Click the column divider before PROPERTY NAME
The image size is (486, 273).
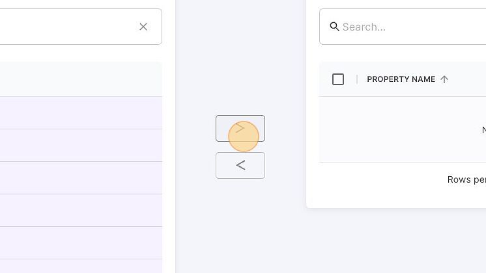[357, 79]
